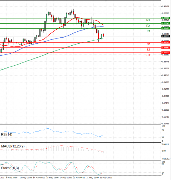Click the 15 May 16:00 time label
This screenshot has height=180, width=171.
pyautogui.click(x=53, y=178)
